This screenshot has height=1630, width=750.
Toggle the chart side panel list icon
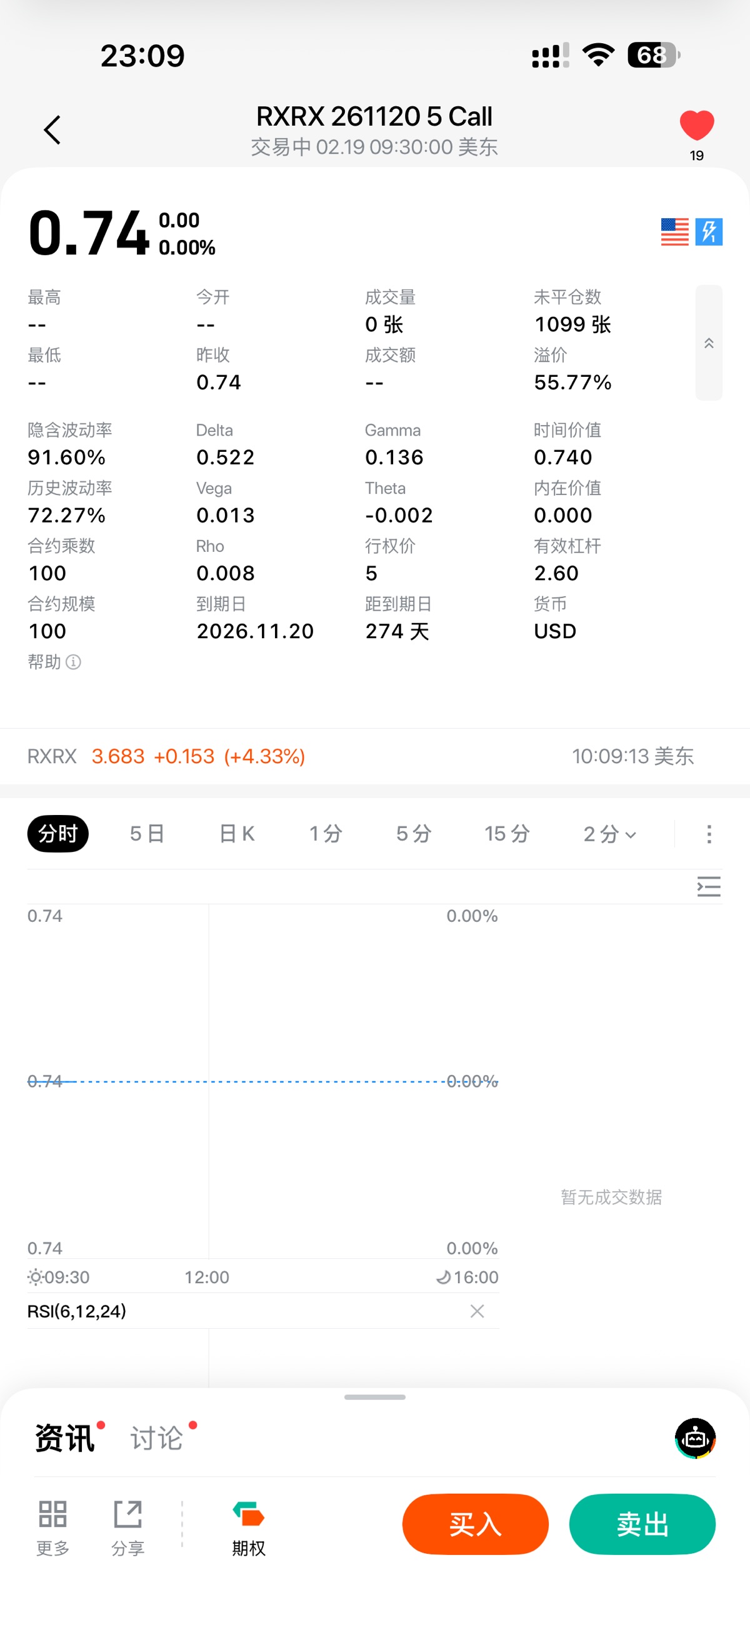[x=708, y=886]
